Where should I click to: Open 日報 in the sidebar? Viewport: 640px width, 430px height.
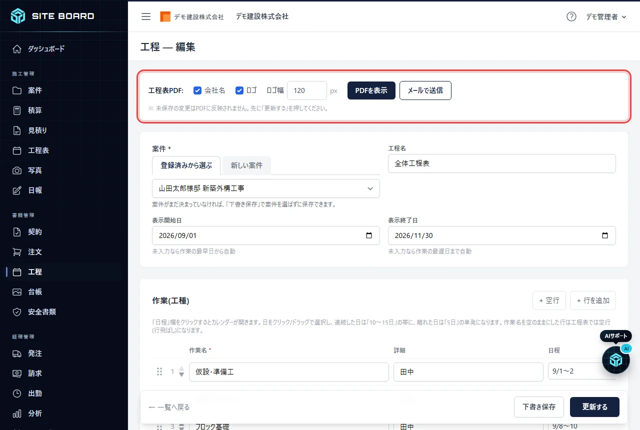(64, 190)
